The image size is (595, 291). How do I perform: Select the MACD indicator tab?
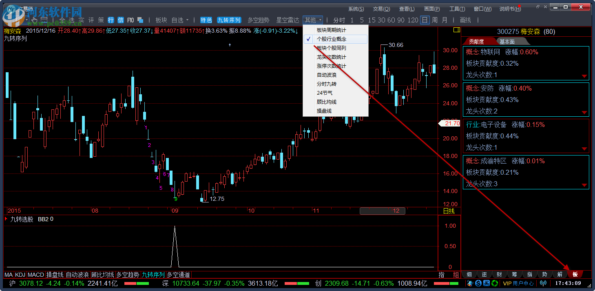tap(36, 275)
